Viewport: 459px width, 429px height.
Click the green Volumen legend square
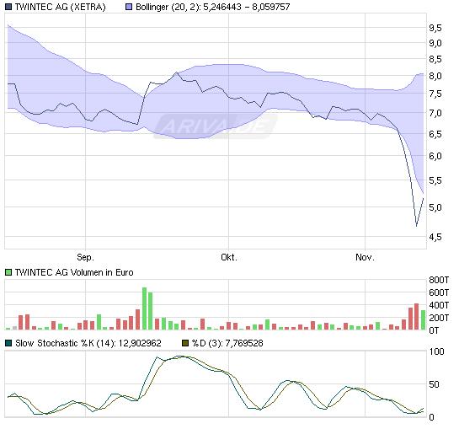pyautogui.click(x=8, y=272)
